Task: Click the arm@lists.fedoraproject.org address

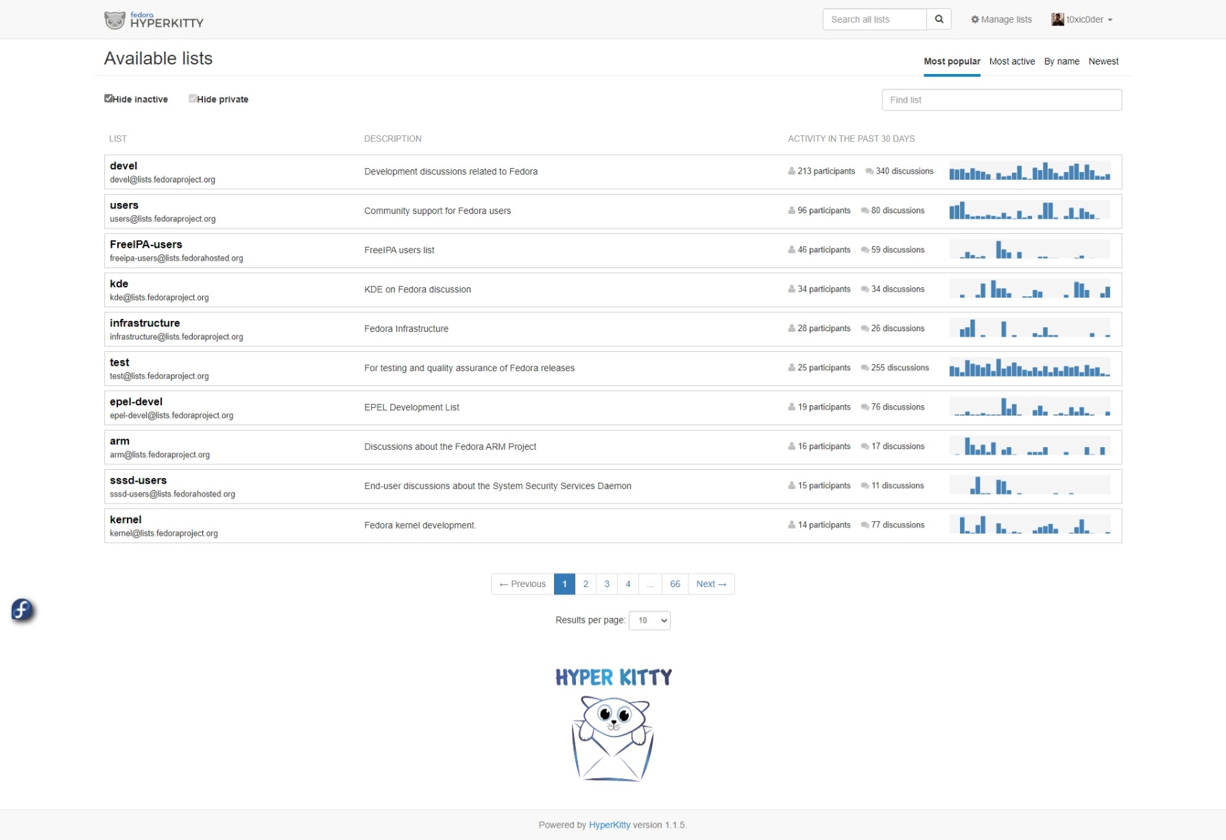Action: tap(160, 455)
